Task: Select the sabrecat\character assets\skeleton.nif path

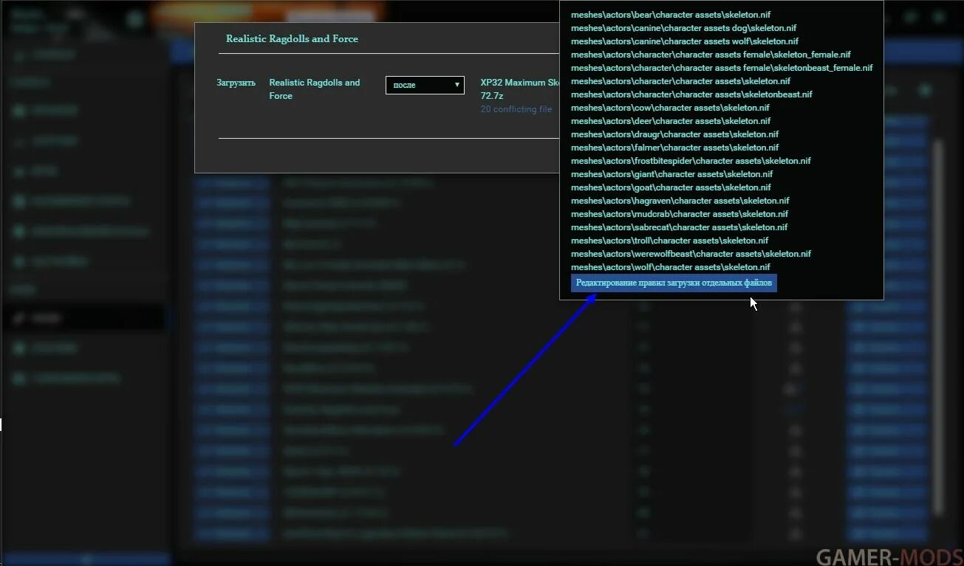Action: [679, 227]
